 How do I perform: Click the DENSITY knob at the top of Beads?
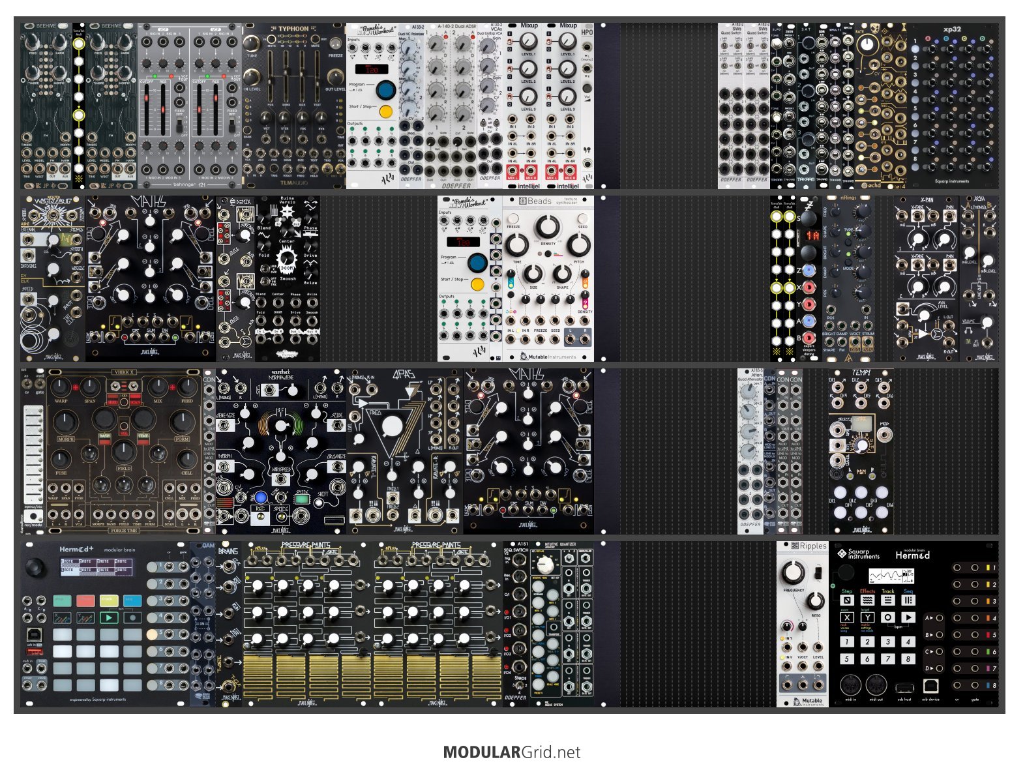point(548,228)
